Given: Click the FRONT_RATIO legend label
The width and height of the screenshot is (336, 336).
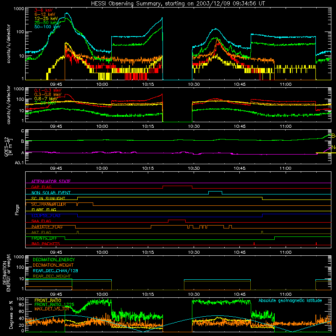Looking at the screenshot, I should pyautogui.click(x=48, y=300).
